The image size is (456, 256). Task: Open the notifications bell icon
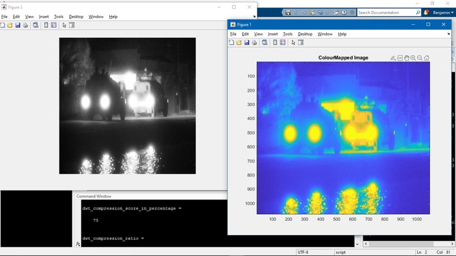coord(426,12)
